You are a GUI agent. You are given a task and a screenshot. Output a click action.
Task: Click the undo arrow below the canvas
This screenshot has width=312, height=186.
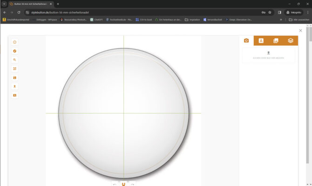(x=115, y=184)
